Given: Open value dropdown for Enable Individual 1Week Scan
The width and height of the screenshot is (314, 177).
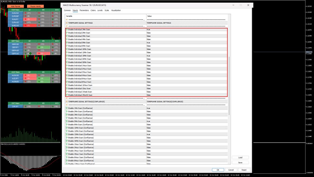Looking at the screenshot, I should 187,92.
